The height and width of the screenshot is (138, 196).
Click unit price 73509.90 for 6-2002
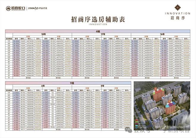click(x=30, y=93)
